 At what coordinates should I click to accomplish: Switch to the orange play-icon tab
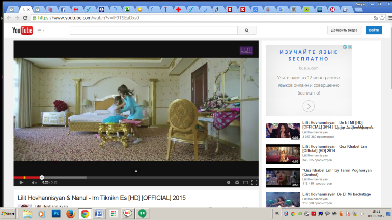[140, 10]
